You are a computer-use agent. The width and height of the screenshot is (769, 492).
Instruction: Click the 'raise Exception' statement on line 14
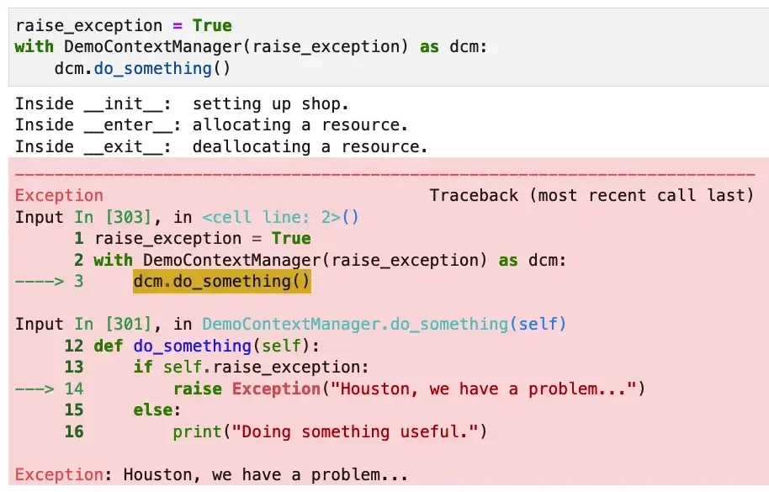[x=409, y=389]
